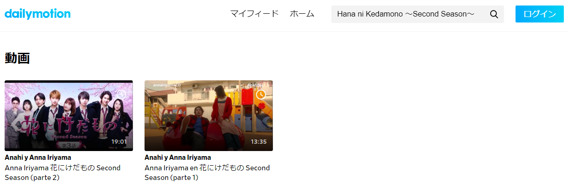
Task: Open title link ending with (parte 2)
Action: 63,173
